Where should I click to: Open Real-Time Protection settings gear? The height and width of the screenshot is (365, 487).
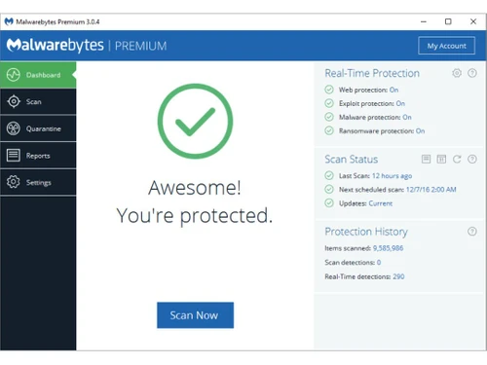tap(457, 73)
